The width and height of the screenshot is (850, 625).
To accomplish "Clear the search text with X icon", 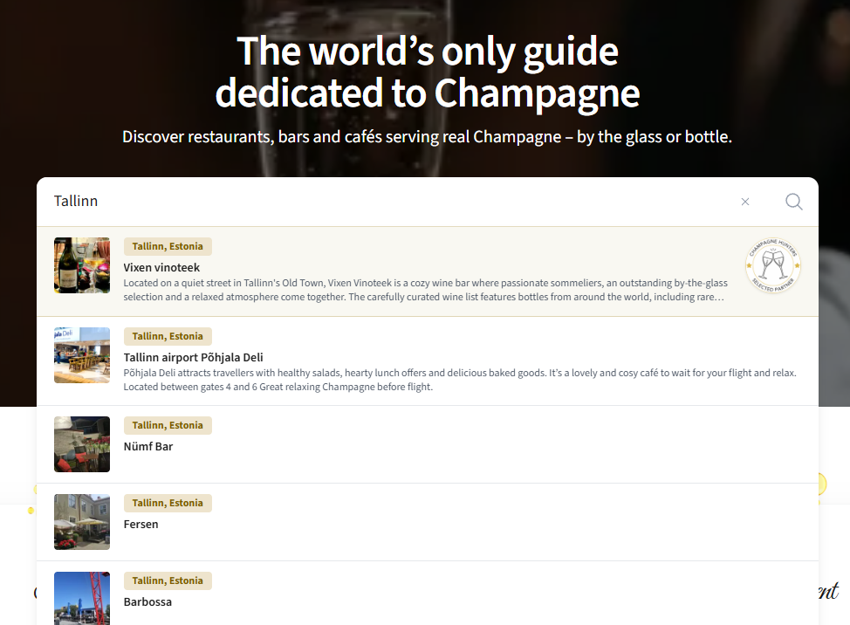I will (744, 202).
